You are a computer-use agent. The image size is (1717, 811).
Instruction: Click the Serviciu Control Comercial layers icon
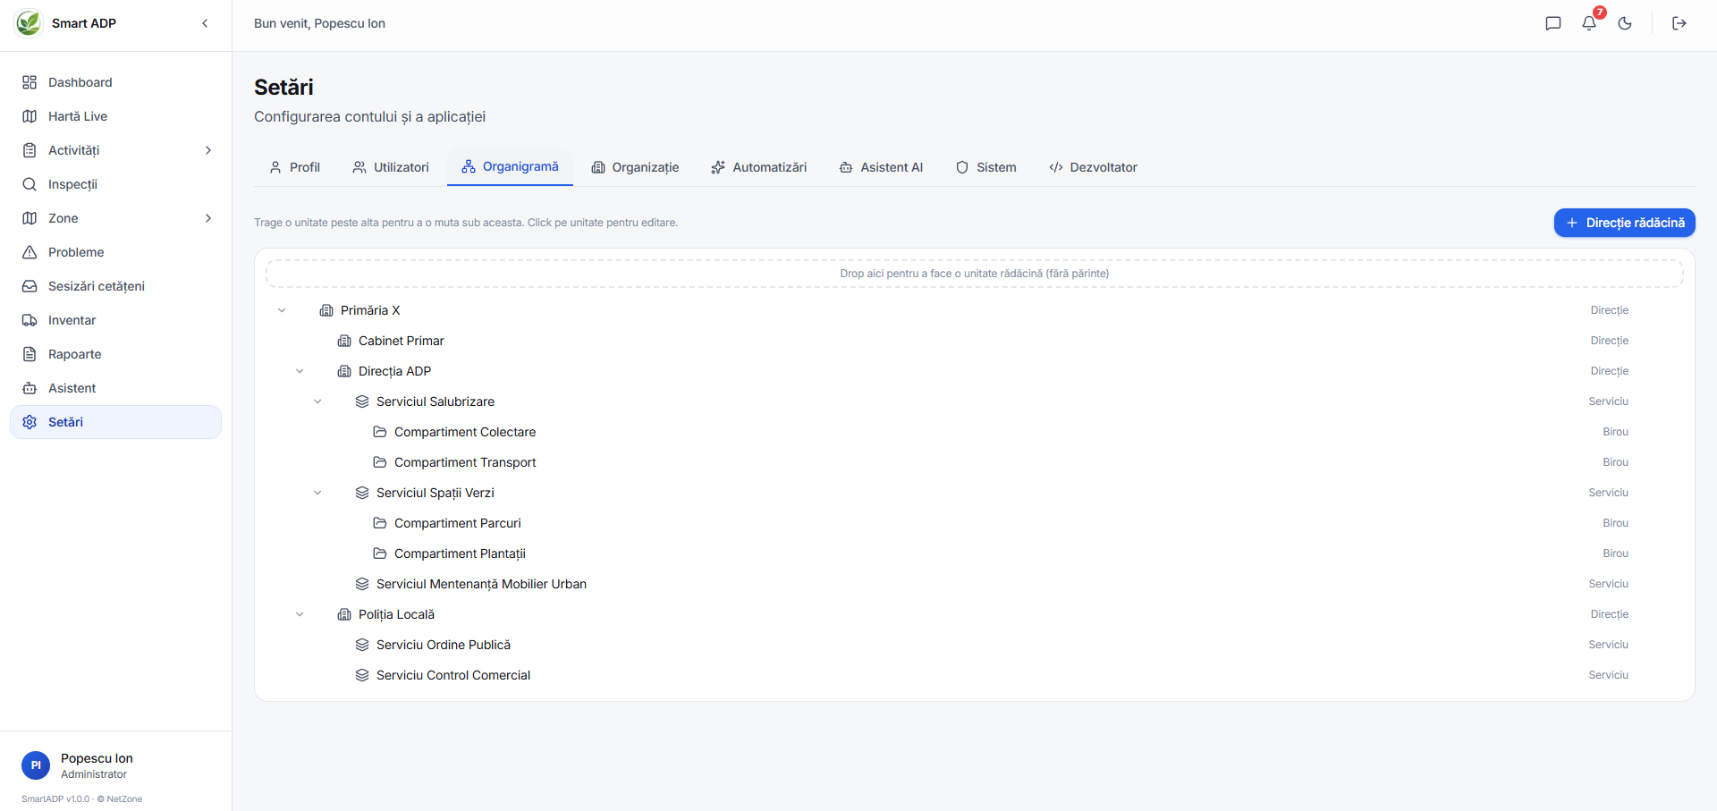362,675
